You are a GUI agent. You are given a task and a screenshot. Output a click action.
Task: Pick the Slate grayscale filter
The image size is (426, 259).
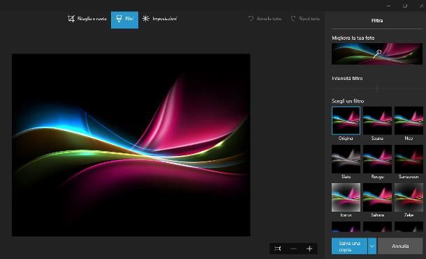(346, 159)
